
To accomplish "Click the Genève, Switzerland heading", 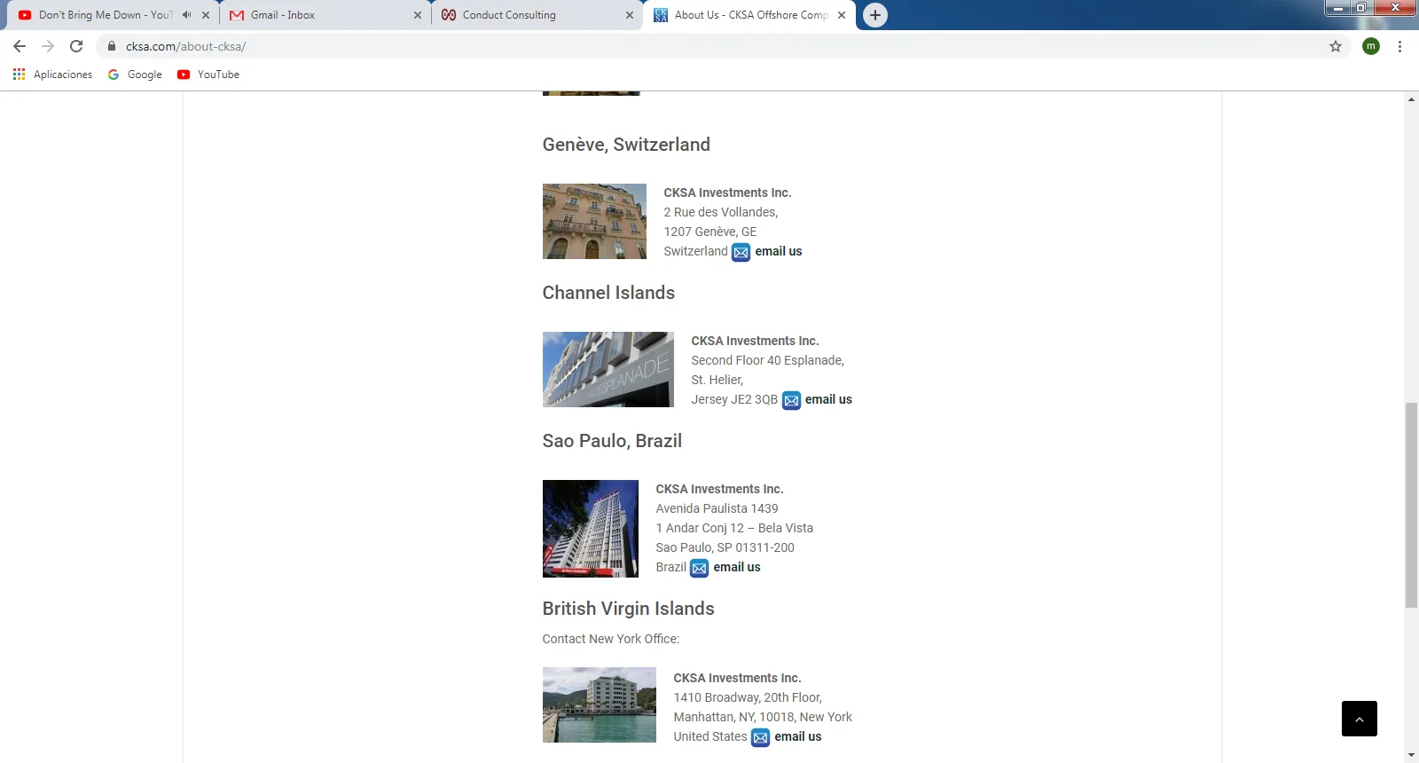I will 626,145.
